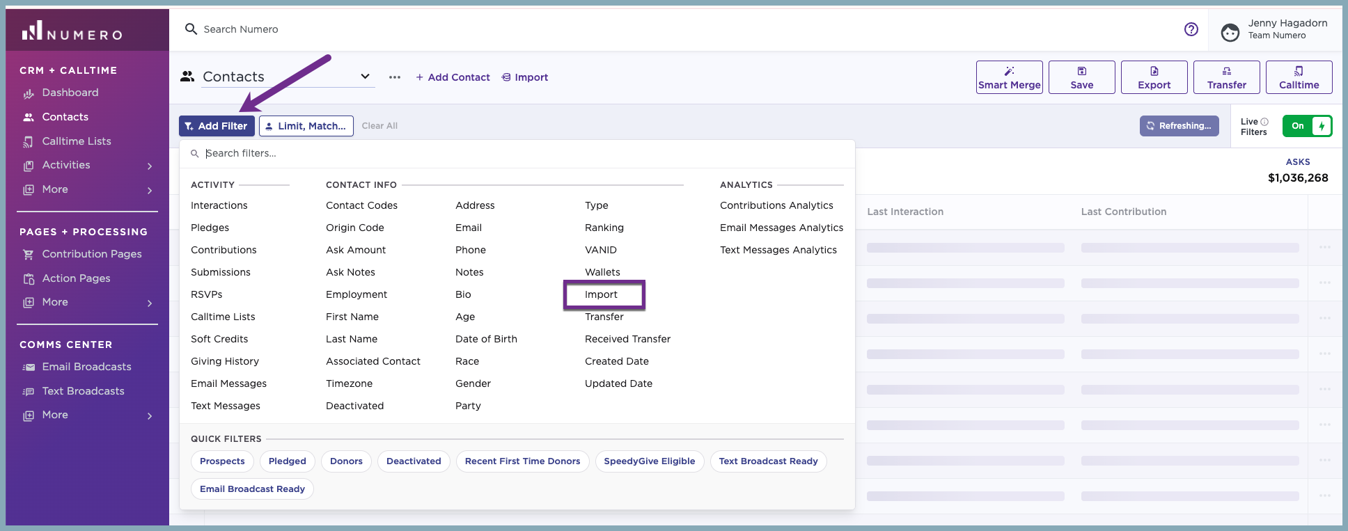This screenshot has height=531, width=1348.
Task: Click the Transfer icon button
Action: [1226, 77]
